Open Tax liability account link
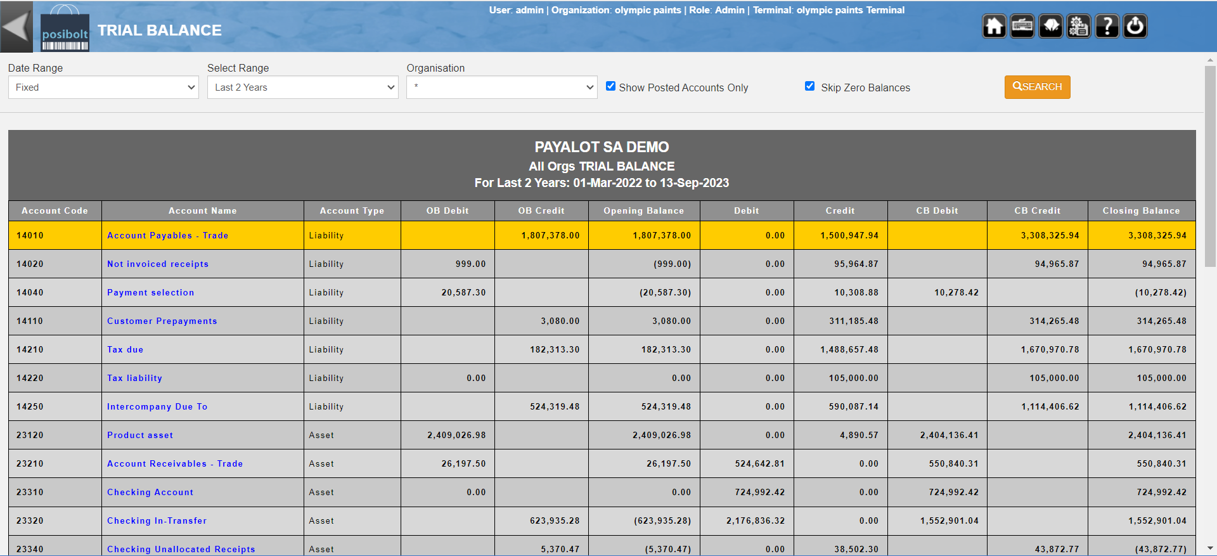 click(134, 378)
